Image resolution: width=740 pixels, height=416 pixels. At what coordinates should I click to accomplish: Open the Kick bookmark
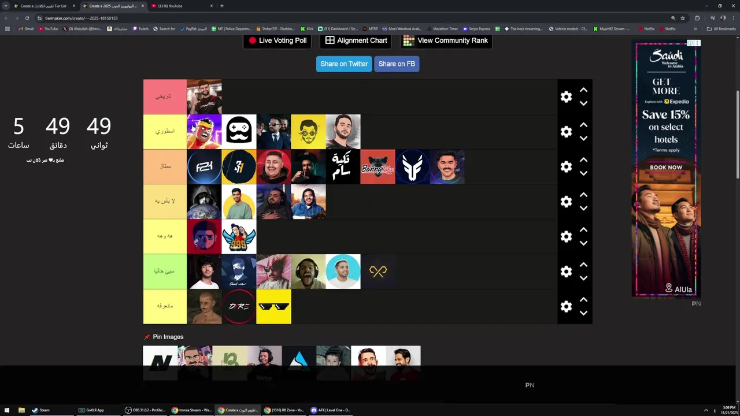click(307, 29)
